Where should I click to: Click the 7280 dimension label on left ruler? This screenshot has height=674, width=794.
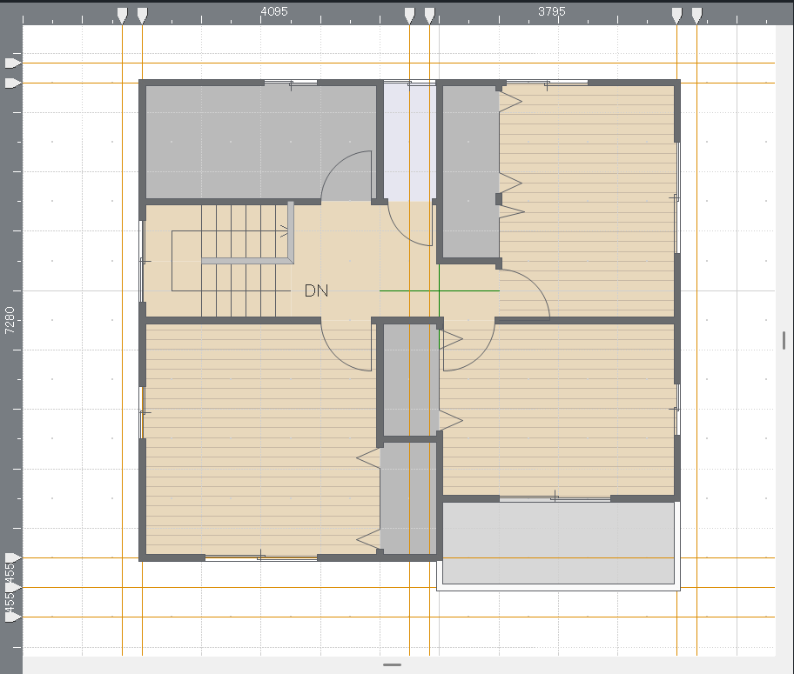click(10, 320)
